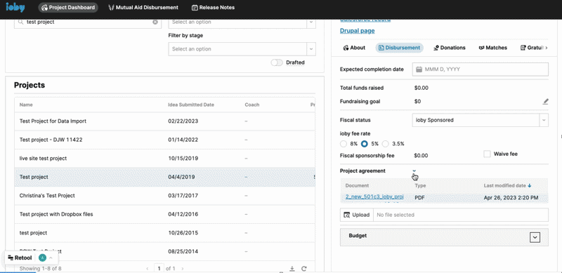This screenshot has height=273, width=562.
Task: Go to previous table page
Action: point(147,268)
